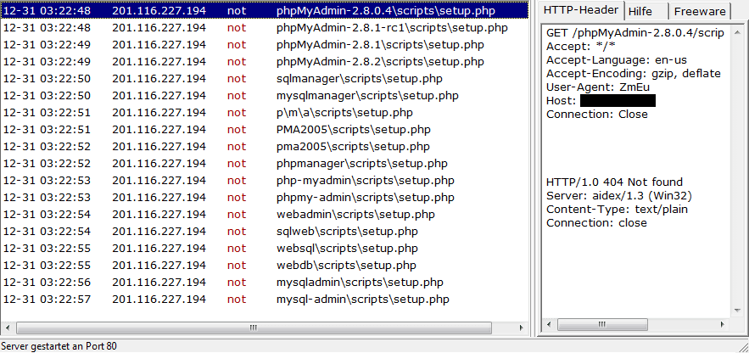Screen dimensions: 749x353
Task: Select the phpmy-admin request row
Action: click(265, 197)
